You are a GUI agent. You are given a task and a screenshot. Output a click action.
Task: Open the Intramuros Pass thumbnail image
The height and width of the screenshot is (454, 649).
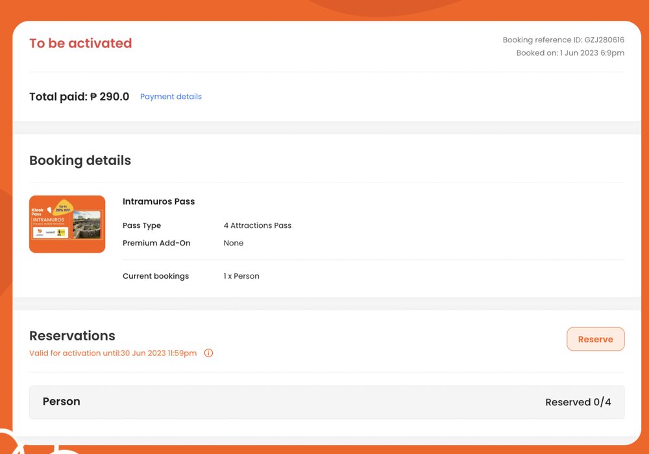(67, 224)
